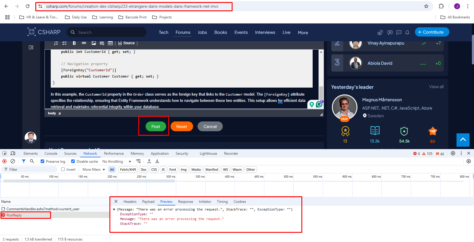Uncheck the Disable cache checkbox
This screenshot has width=474, height=242.
pyautogui.click(x=73, y=161)
